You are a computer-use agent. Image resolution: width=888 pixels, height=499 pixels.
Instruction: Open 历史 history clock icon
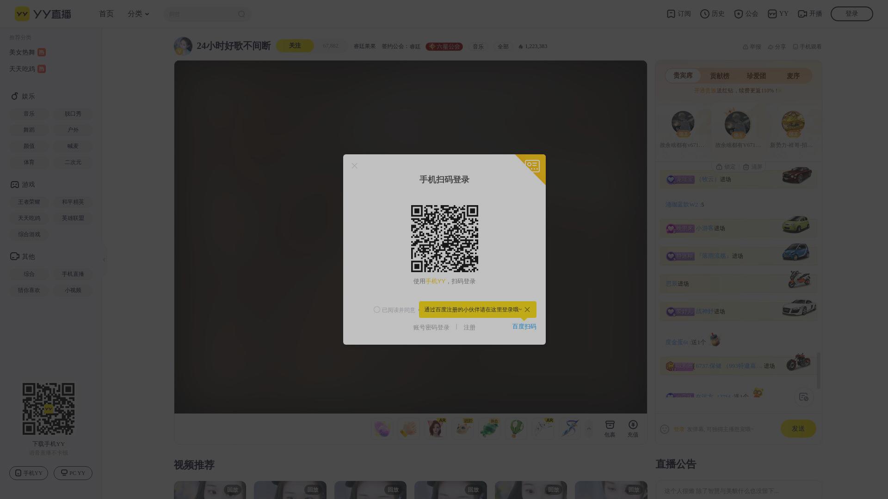pyautogui.click(x=712, y=14)
